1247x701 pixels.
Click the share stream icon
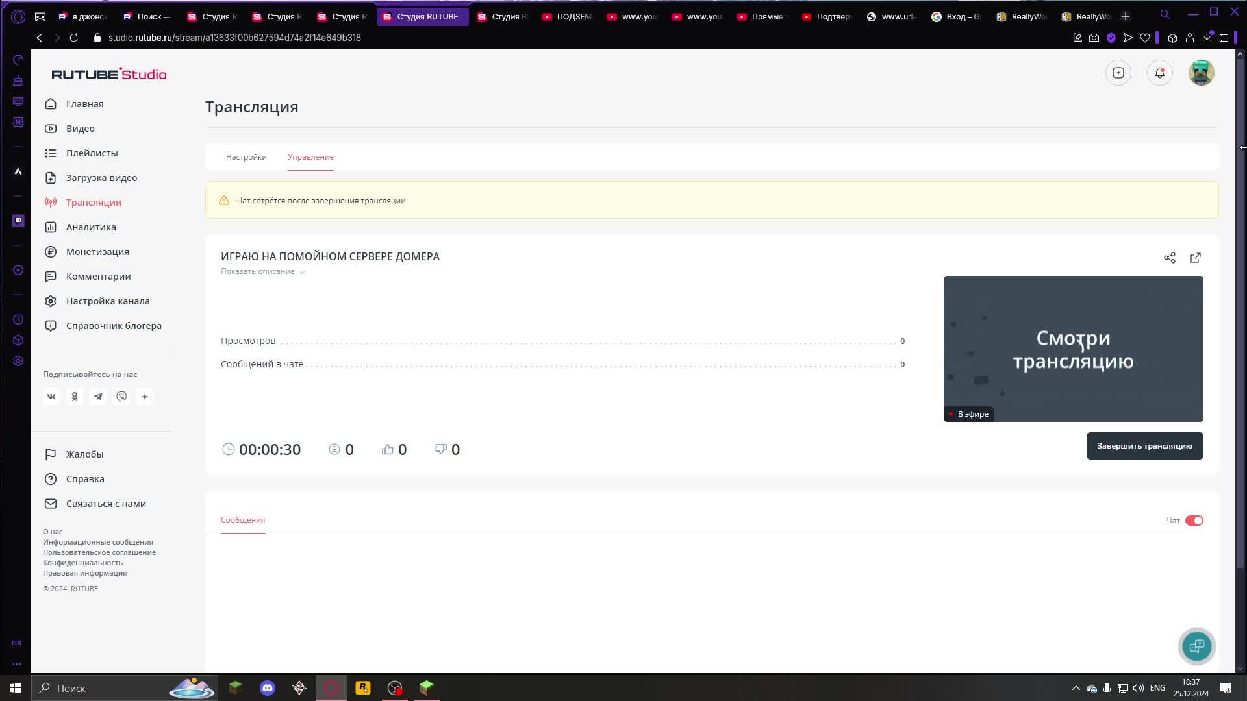pyautogui.click(x=1170, y=258)
